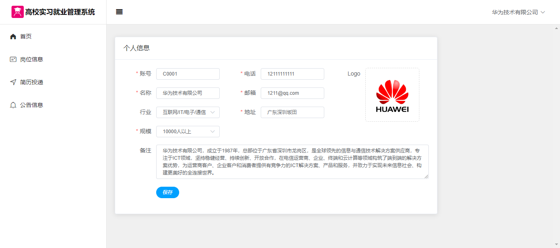Screen dimensions: 560x248
Task: Click the home icon beside 首页
Action: click(13, 36)
